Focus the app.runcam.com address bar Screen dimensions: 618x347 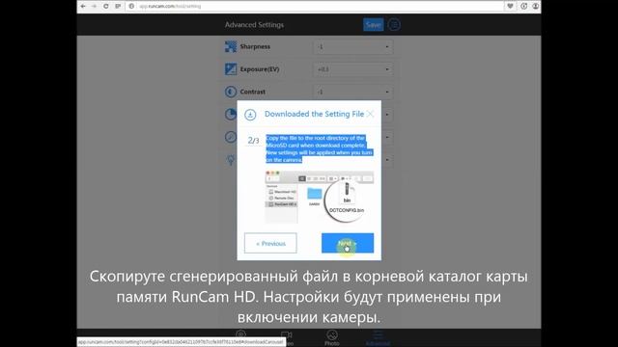(316, 7)
